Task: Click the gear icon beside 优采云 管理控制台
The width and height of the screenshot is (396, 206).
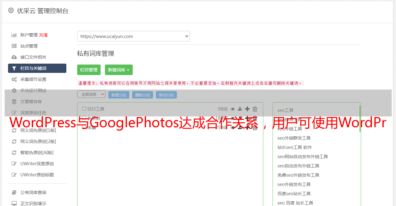Action: click(x=11, y=11)
